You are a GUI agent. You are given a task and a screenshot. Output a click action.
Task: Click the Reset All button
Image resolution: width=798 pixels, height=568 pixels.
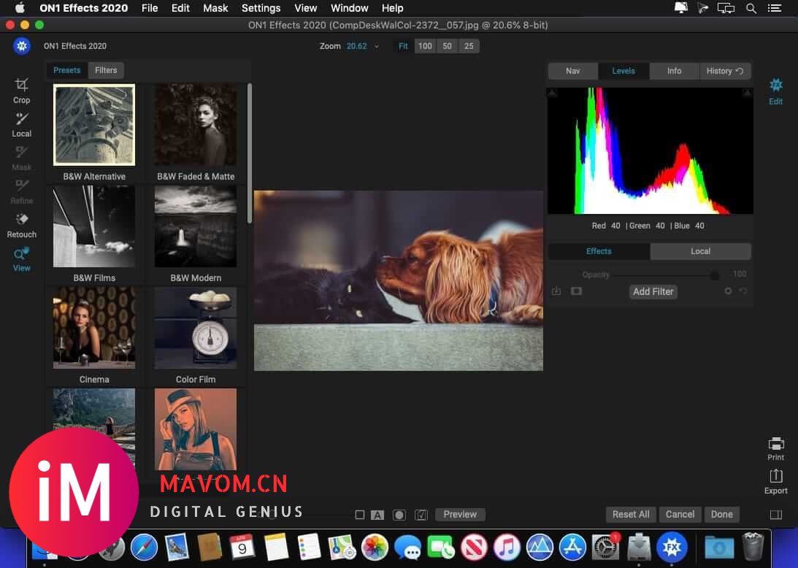pyautogui.click(x=631, y=515)
